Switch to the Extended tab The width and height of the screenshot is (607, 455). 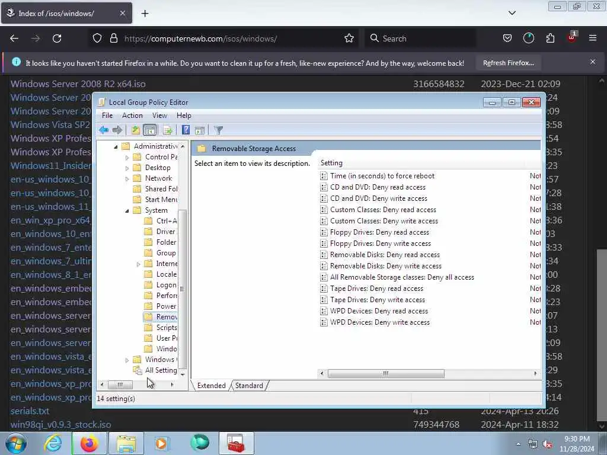tap(212, 385)
